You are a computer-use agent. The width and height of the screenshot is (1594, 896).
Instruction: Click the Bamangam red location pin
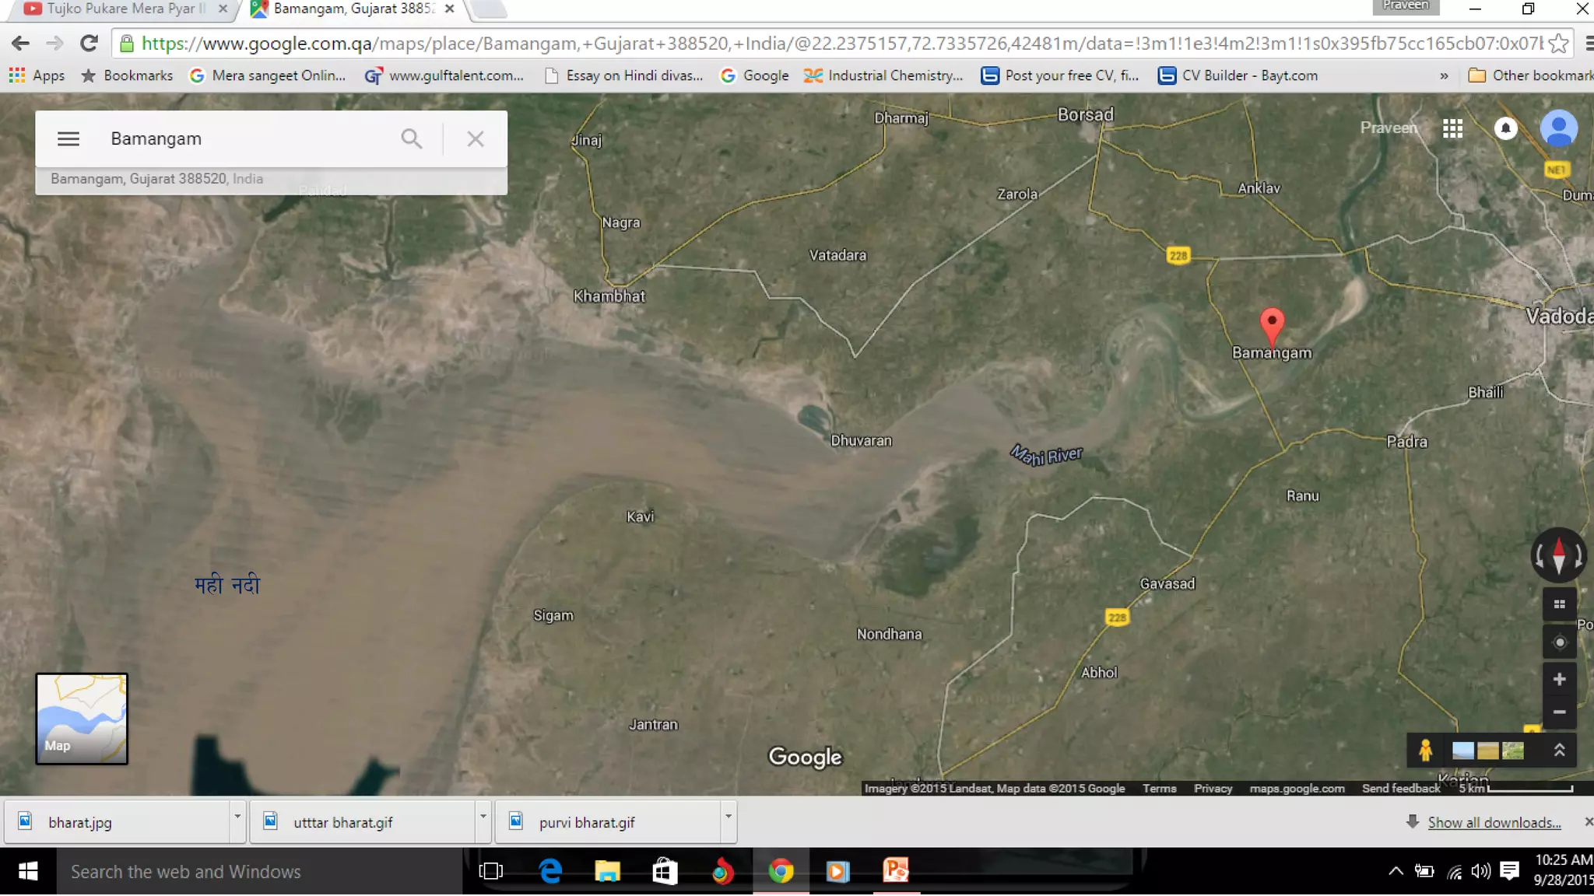[x=1272, y=324]
